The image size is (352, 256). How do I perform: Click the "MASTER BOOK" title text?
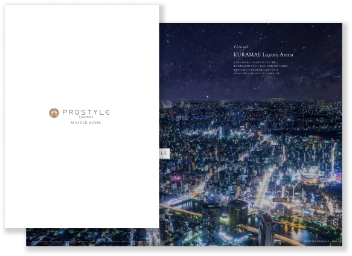(86, 123)
